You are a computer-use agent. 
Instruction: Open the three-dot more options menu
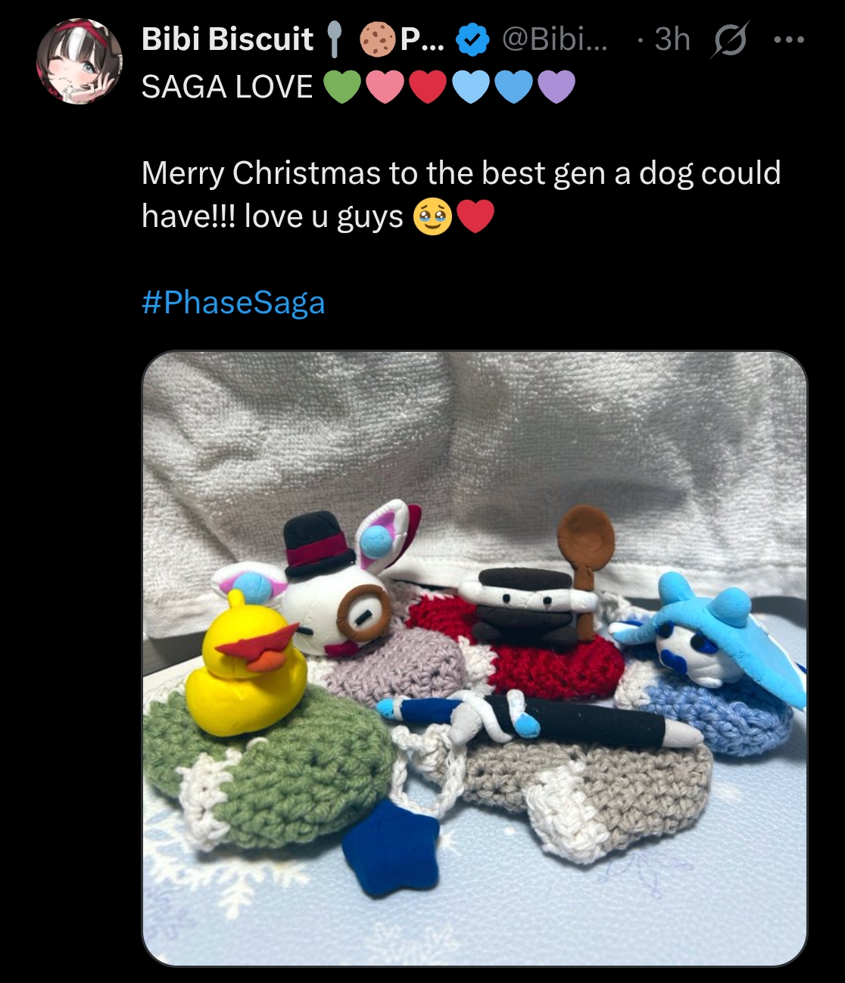(x=789, y=39)
